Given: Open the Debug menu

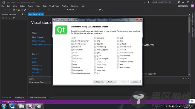Looking at the screenshot, I should pos(22,6).
